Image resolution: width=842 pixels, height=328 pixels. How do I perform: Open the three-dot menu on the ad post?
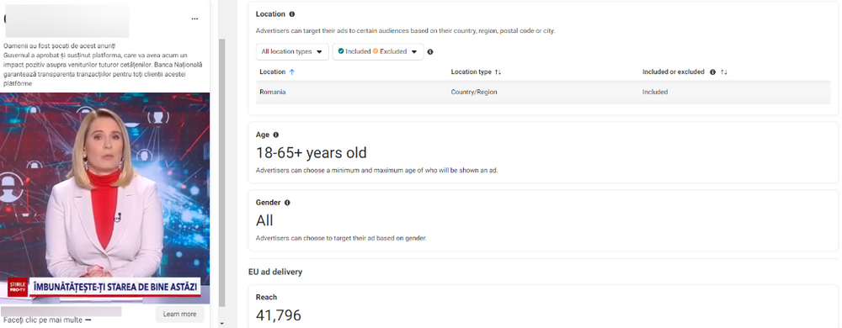click(195, 19)
